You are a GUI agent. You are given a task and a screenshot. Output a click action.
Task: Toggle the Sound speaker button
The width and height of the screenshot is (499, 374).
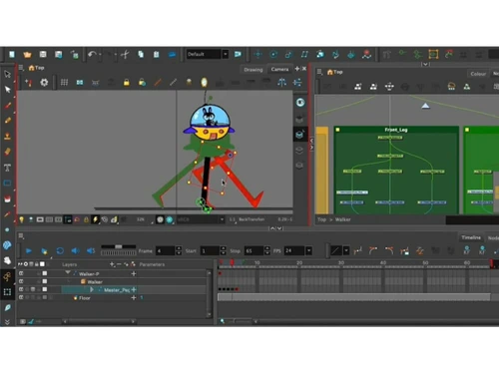pos(75,251)
